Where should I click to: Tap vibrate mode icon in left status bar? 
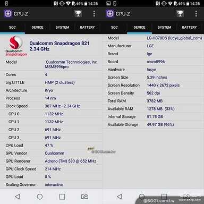click(x=62, y=3)
